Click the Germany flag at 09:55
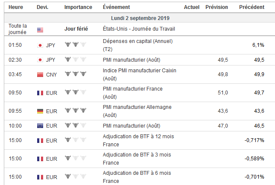This screenshot has height=185, width=275. [40, 111]
